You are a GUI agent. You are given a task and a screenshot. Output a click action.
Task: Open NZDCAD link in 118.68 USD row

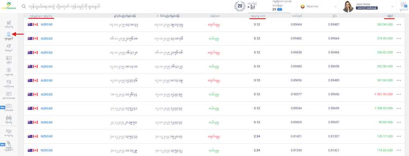click(x=47, y=150)
